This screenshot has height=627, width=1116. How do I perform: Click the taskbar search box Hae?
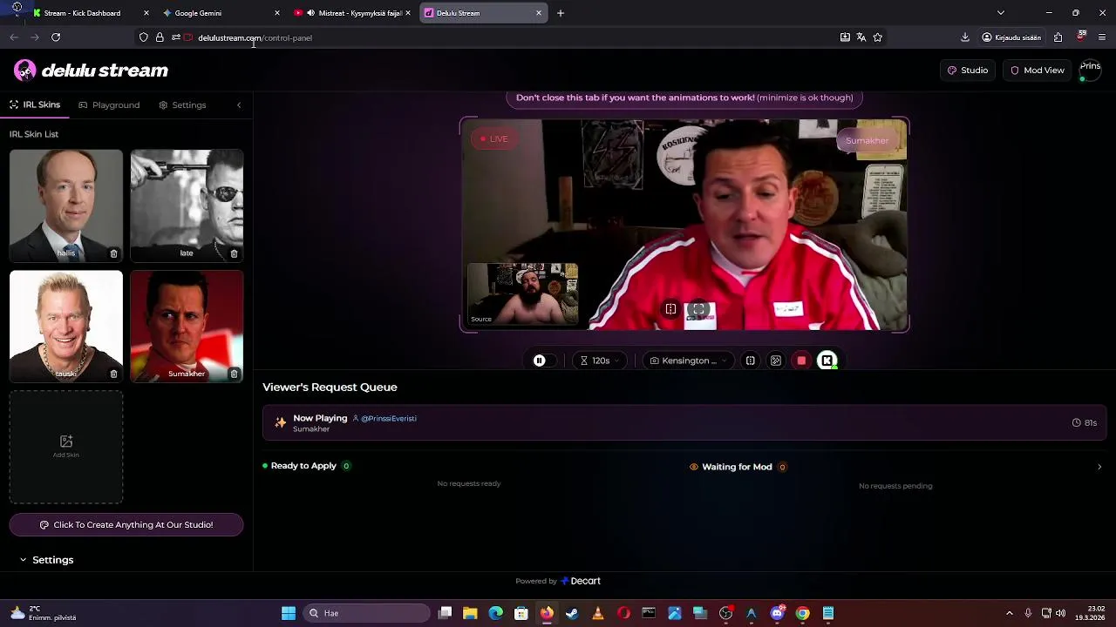click(x=366, y=613)
